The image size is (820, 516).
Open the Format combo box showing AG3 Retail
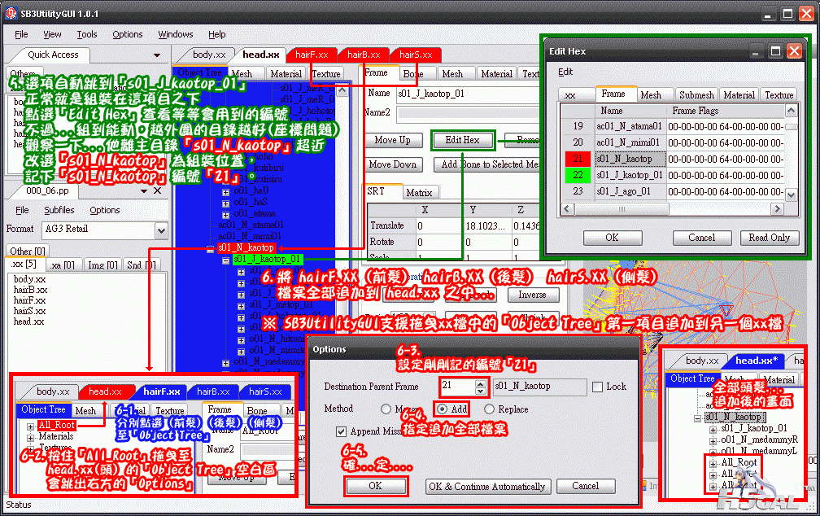[x=105, y=230]
